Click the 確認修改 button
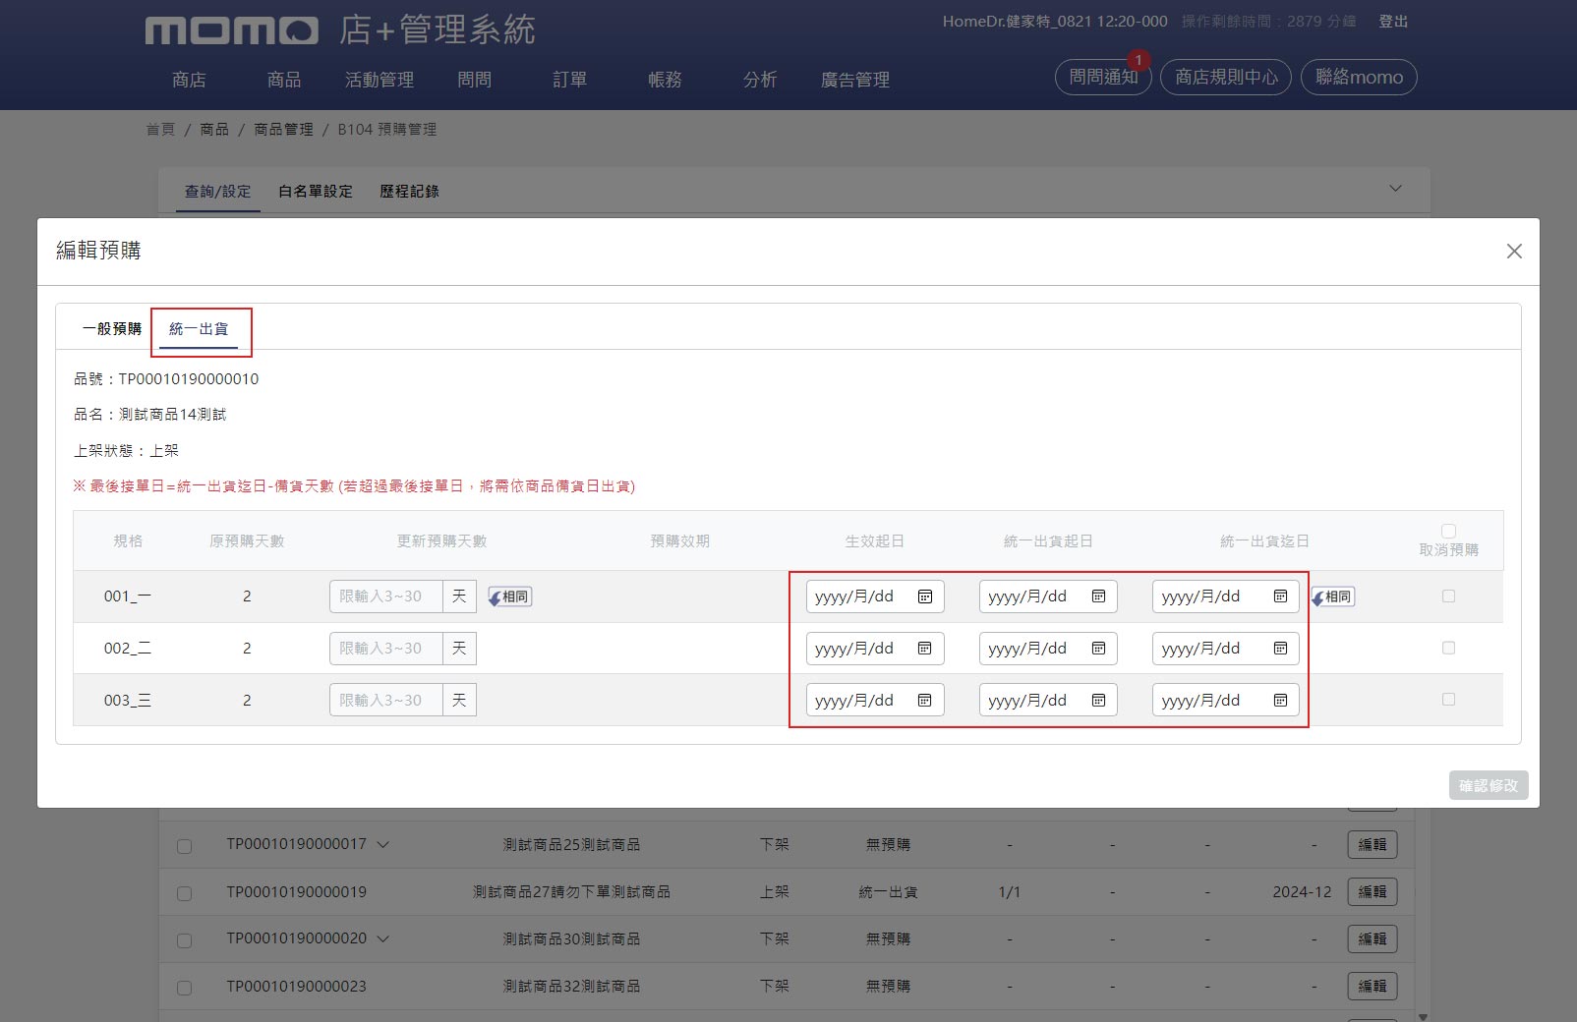1577x1022 pixels. [1488, 785]
